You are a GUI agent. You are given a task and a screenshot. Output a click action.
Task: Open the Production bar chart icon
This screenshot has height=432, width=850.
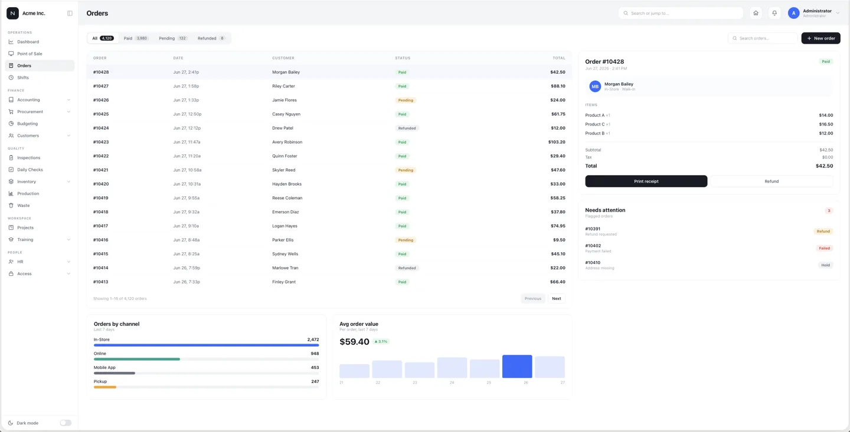pyautogui.click(x=11, y=193)
